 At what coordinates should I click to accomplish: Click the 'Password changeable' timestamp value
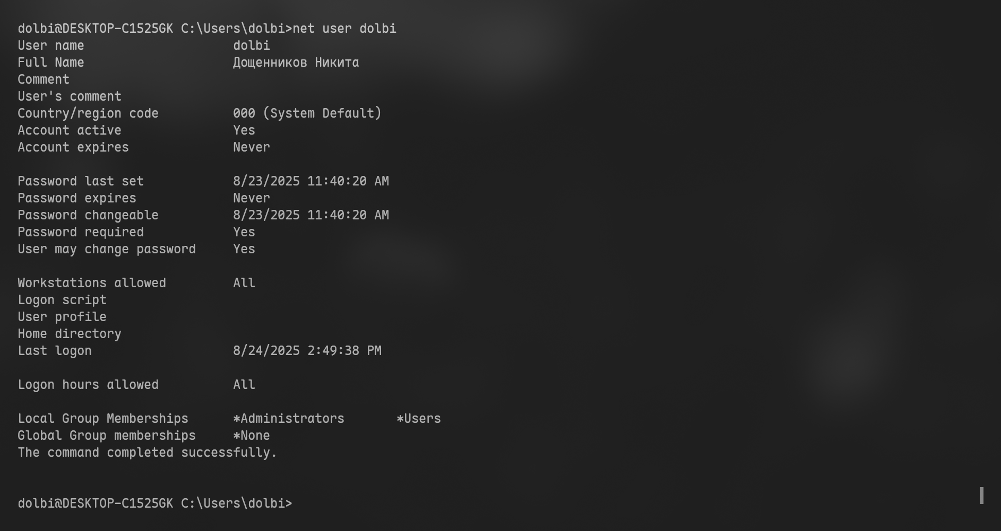pos(310,215)
